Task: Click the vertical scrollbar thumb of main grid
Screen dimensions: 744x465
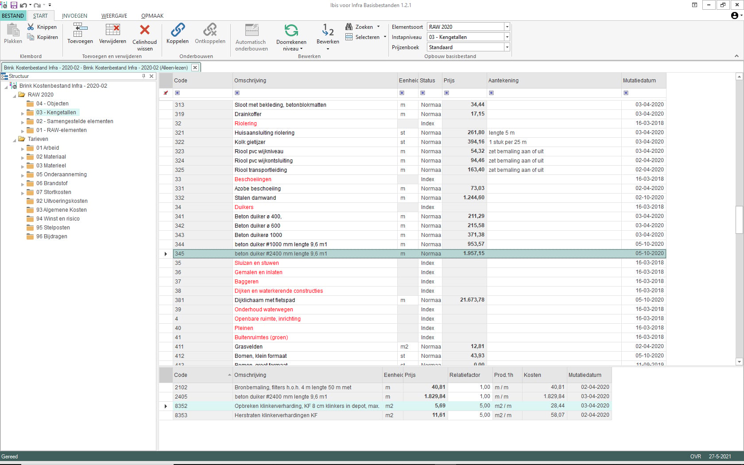Action: click(739, 220)
